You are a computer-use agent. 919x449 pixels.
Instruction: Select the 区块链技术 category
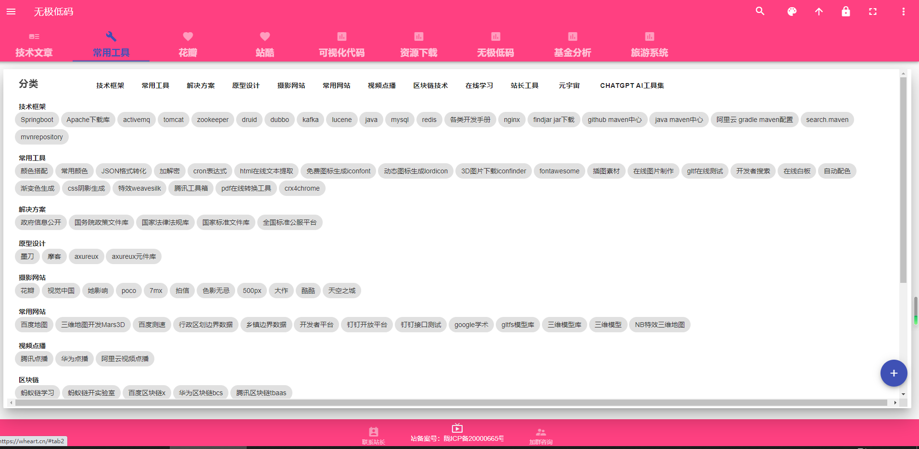[x=430, y=85]
